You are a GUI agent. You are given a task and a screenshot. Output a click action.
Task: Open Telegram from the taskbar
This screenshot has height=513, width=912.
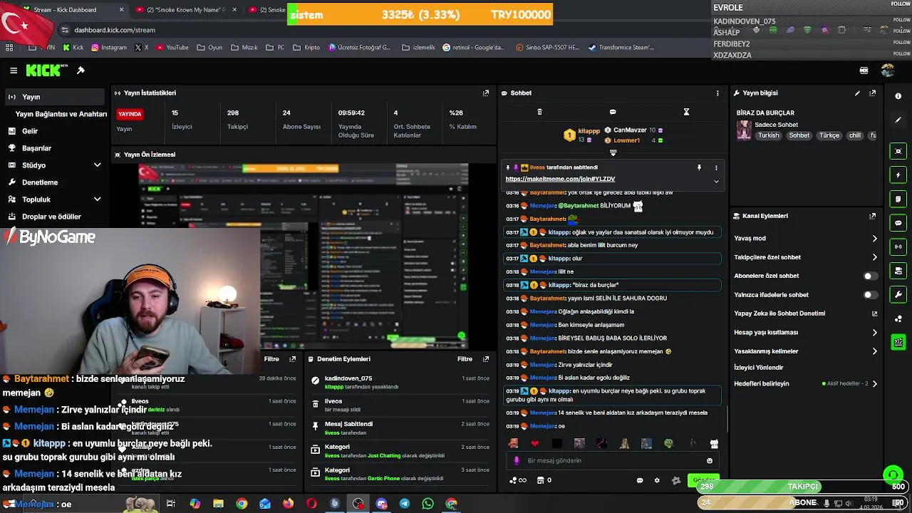click(x=405, y=504)
